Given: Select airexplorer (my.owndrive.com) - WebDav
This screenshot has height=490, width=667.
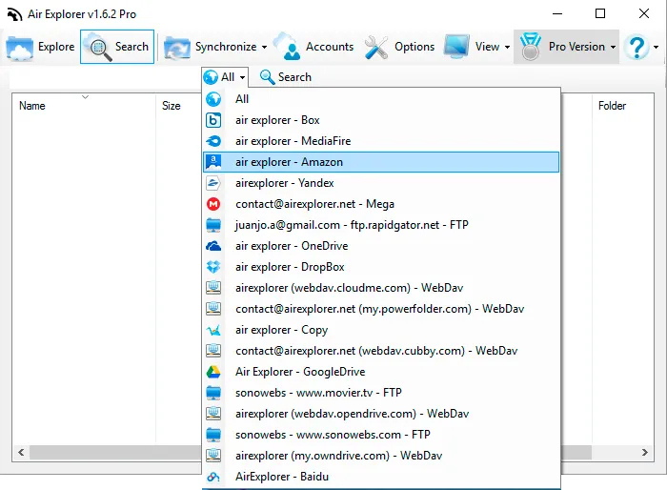Looking at the screenshot, I should [381, 456].
